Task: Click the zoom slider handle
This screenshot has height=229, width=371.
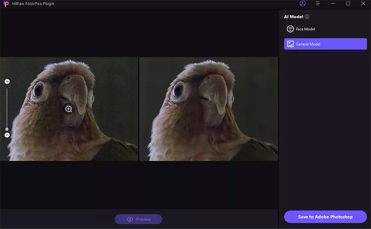Action: (x=7, y=129)
